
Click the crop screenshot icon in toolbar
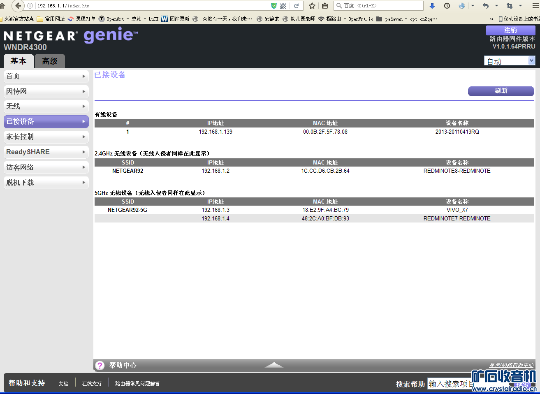click(510, 6)
